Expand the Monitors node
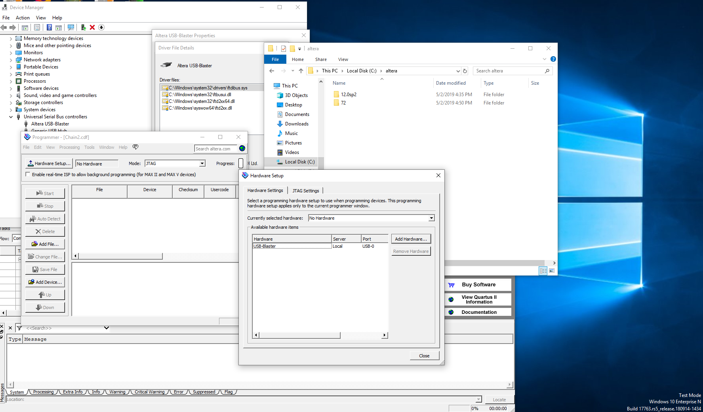Viewport: 703px width, 412px height. (11, 53)
